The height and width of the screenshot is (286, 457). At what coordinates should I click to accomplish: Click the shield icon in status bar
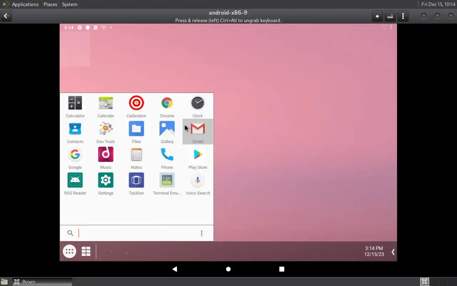point(87,28)
